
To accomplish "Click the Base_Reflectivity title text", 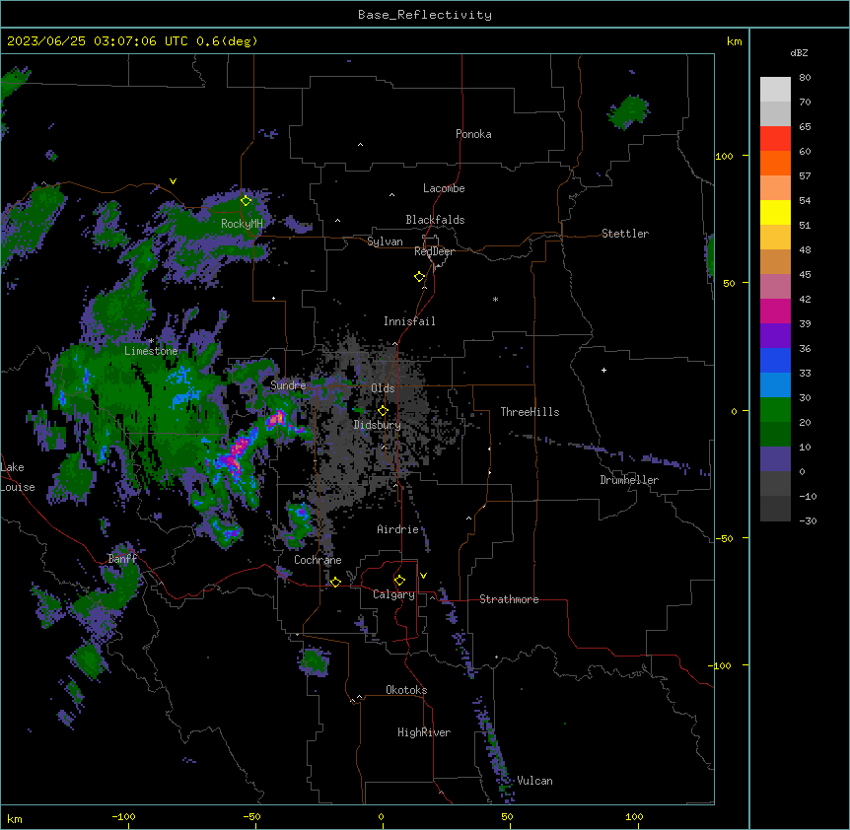I will coord(425,15).
